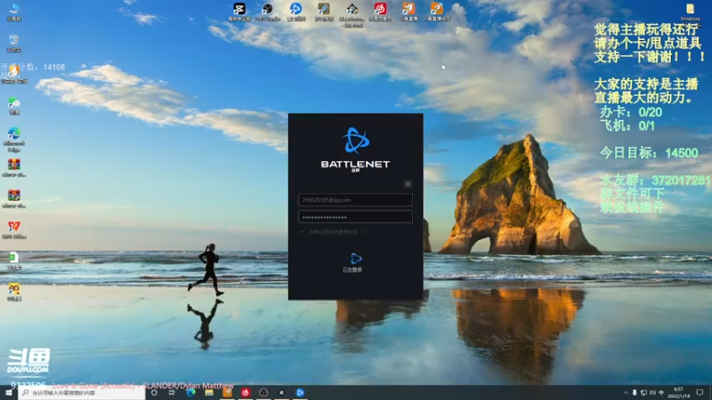Open the volume tray icon
Screen dimensions: 712x400
click(x=652, y=393)
